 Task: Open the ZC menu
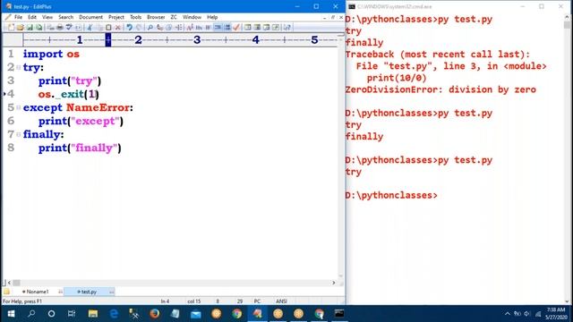[174, 17]
